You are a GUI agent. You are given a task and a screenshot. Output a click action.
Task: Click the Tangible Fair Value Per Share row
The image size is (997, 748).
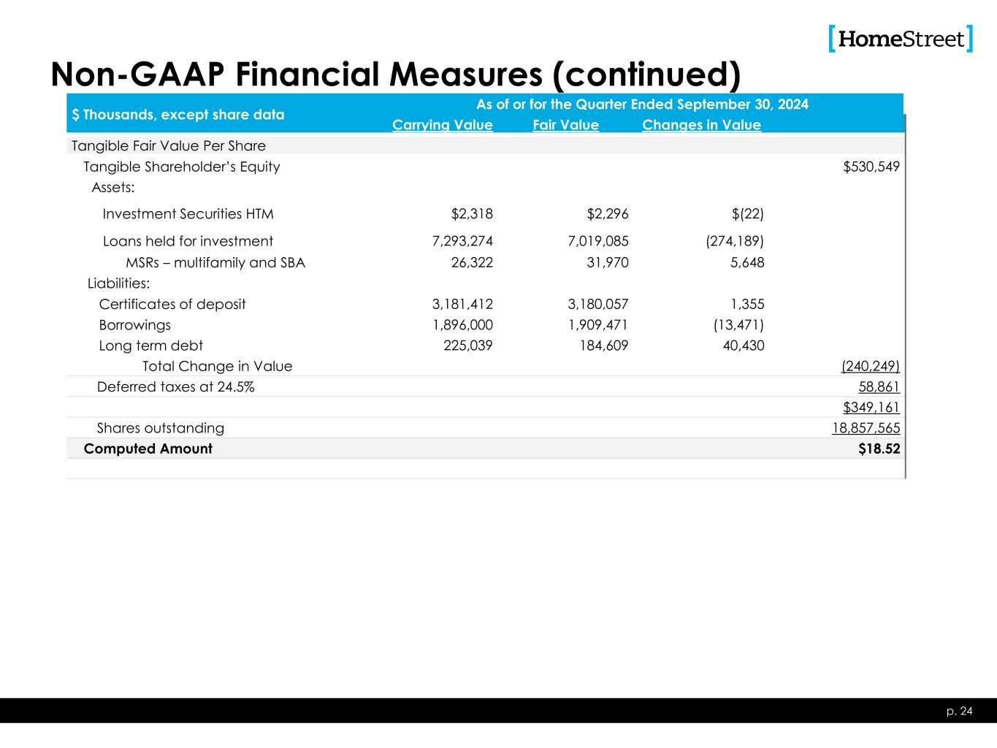pos(169,145)
